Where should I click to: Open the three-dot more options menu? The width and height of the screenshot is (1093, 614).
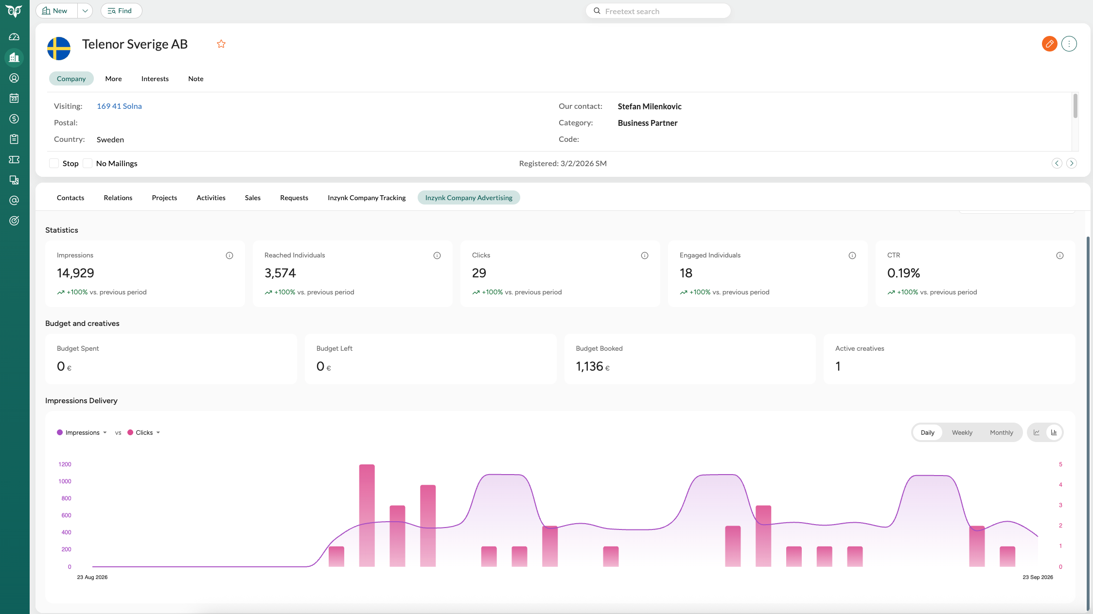(x=1069, y=44)
